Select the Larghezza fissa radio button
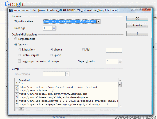 coord(16,39)
